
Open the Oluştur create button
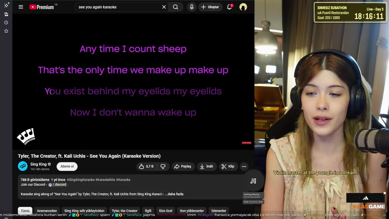[210, 7]
